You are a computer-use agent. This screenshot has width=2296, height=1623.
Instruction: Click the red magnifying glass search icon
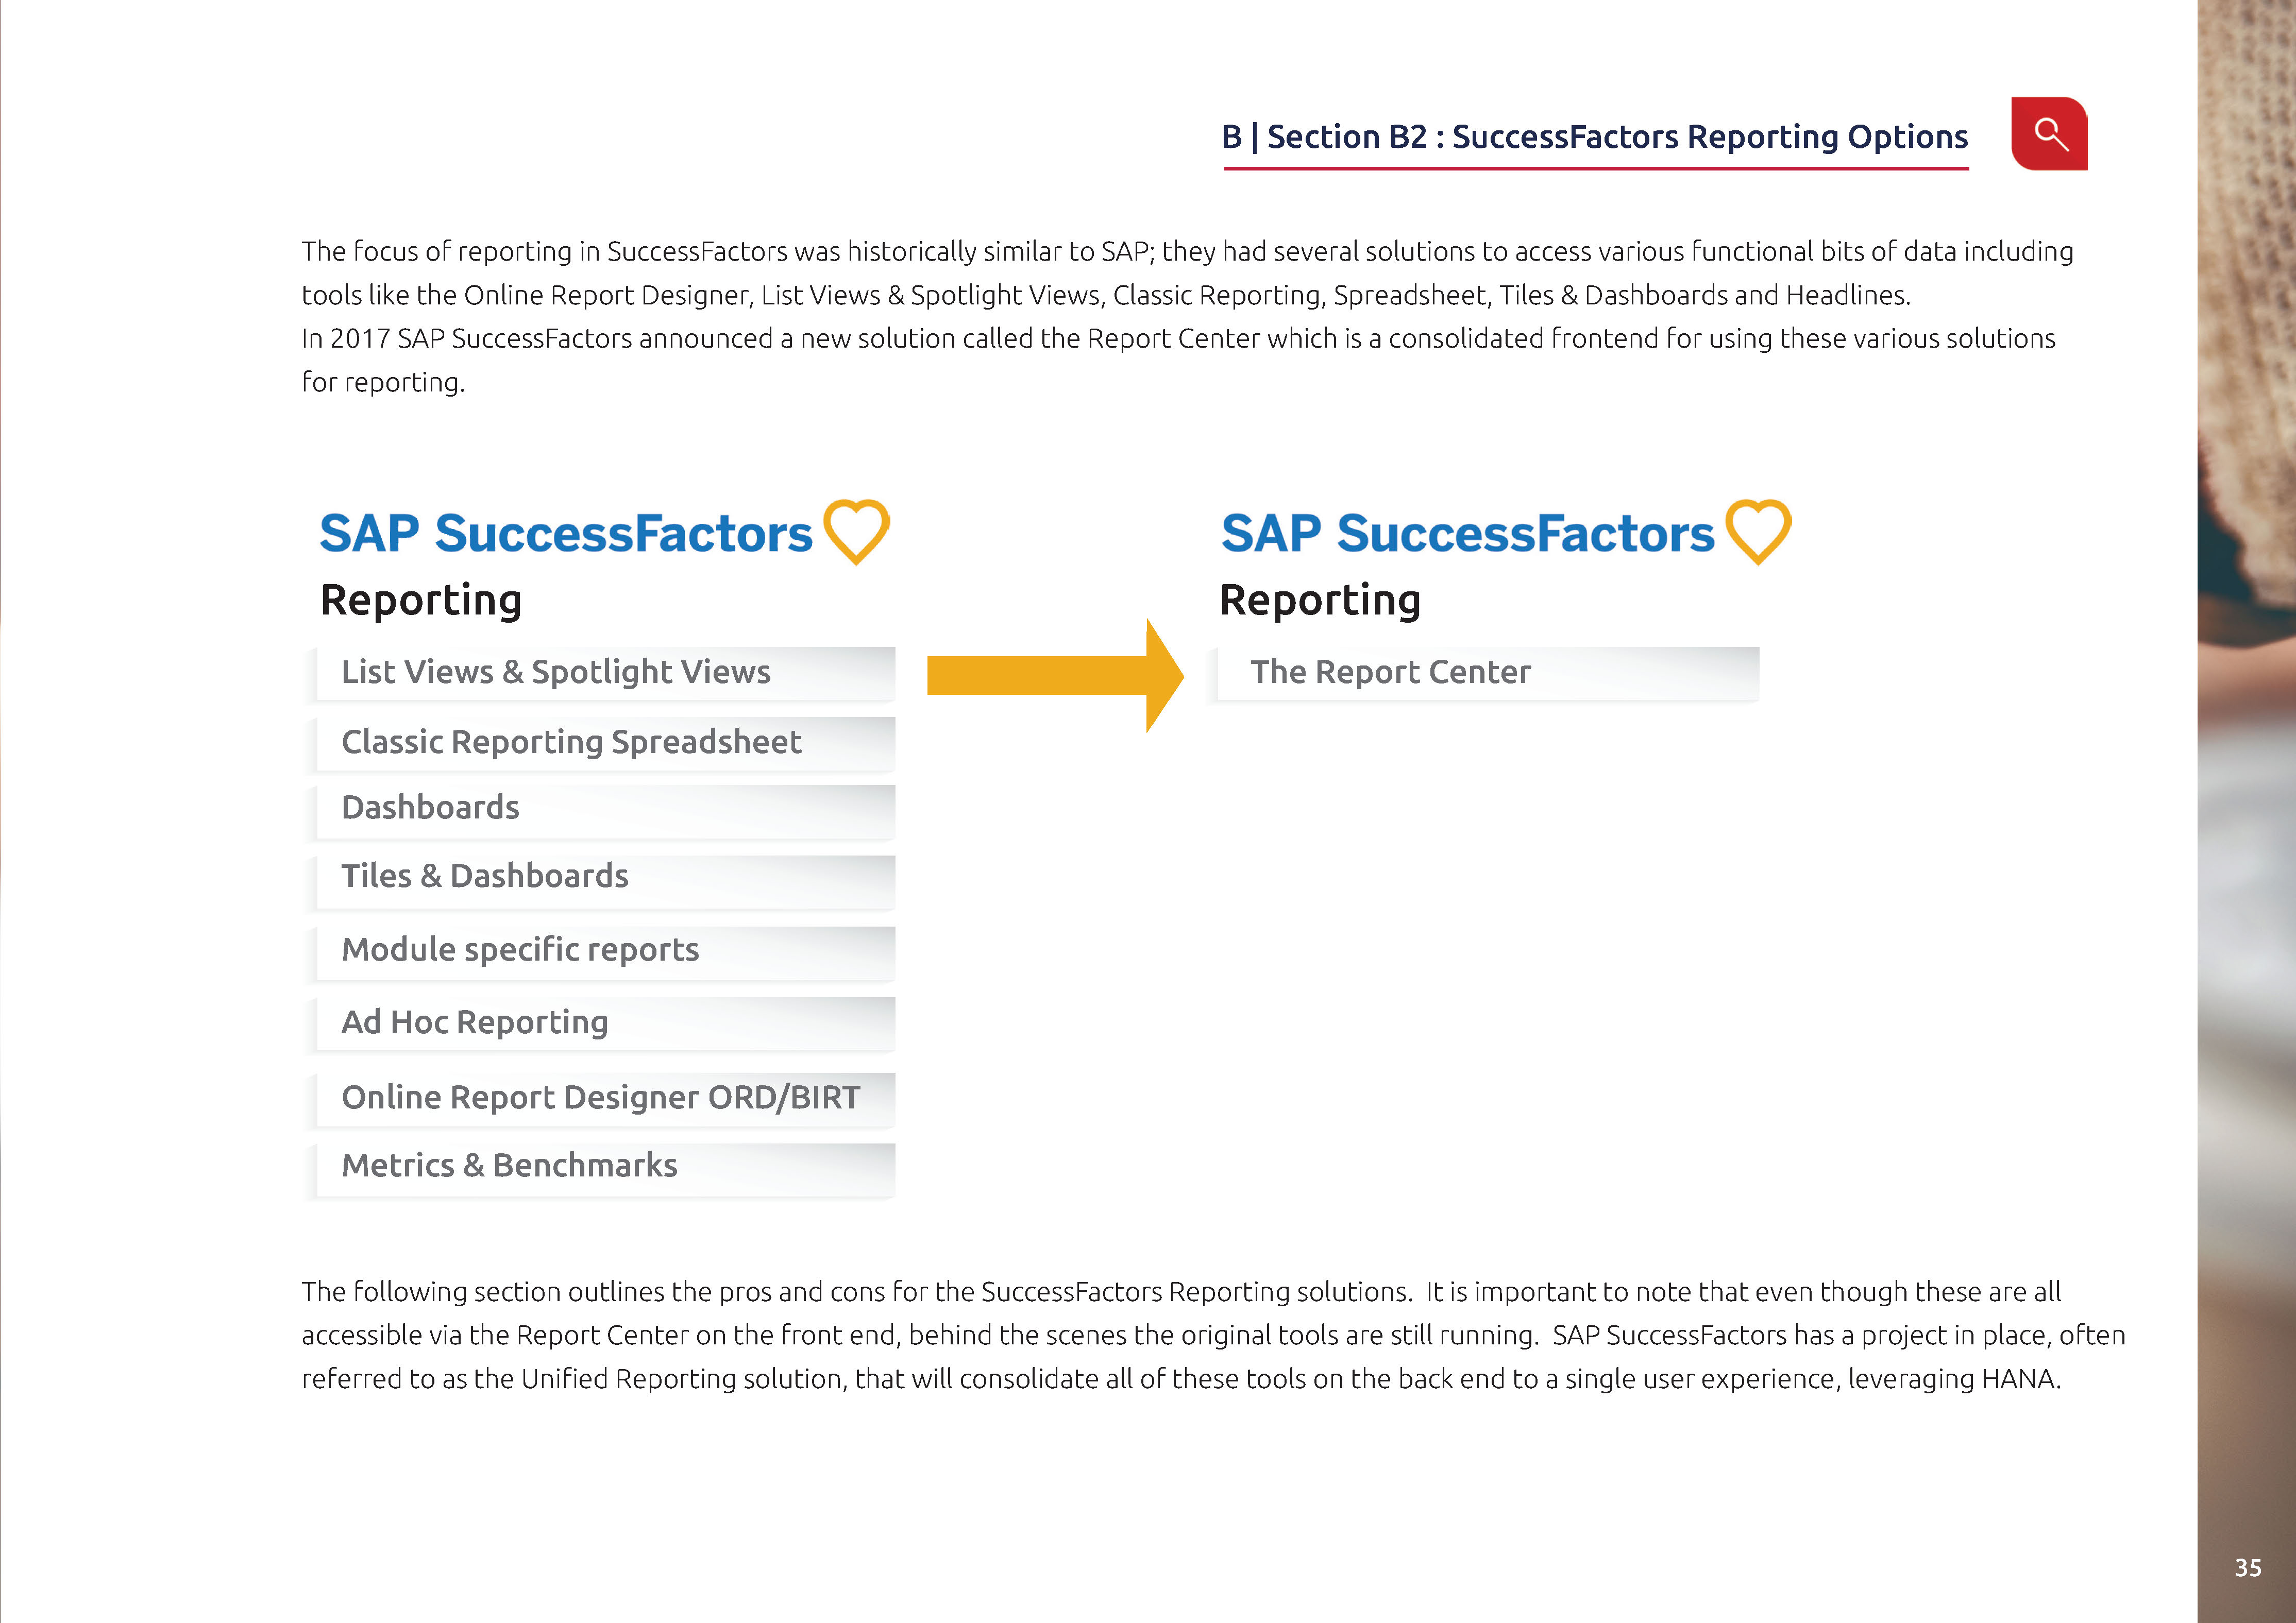pos(2049,134)
